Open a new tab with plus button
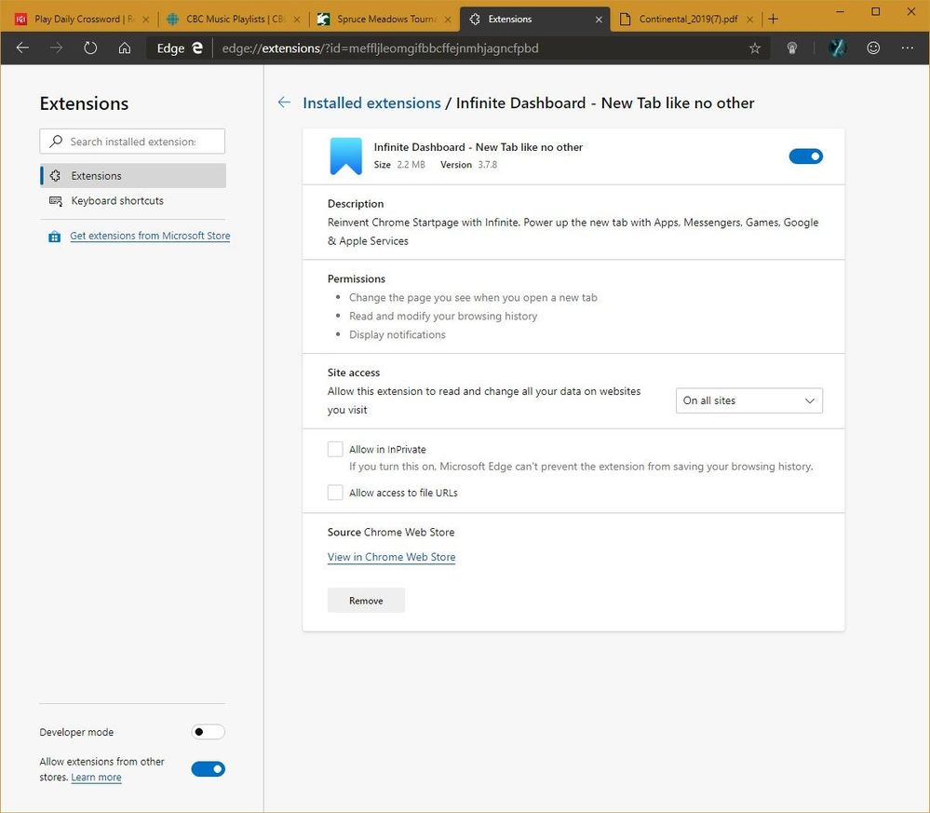Viewport: 930px width, 813px height. pos(773,19)
